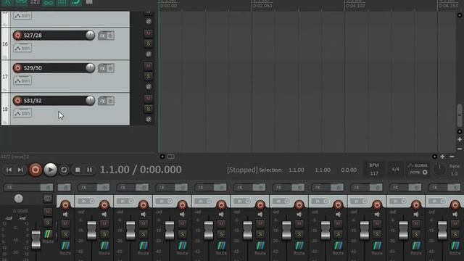Start recording with the transport Record button
The width and height of the screenshot is (464, 261).
coord(36,170)
